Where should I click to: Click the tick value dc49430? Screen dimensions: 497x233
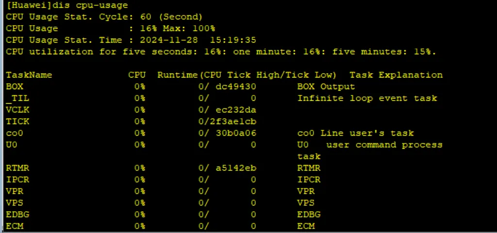click(236, 87)
